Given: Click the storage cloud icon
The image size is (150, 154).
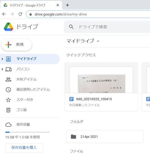Looking at the screenshot, I should pos(8,125).
